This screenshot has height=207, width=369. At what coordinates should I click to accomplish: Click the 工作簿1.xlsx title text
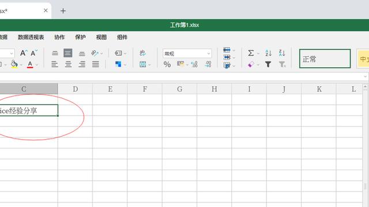point(184,25)
